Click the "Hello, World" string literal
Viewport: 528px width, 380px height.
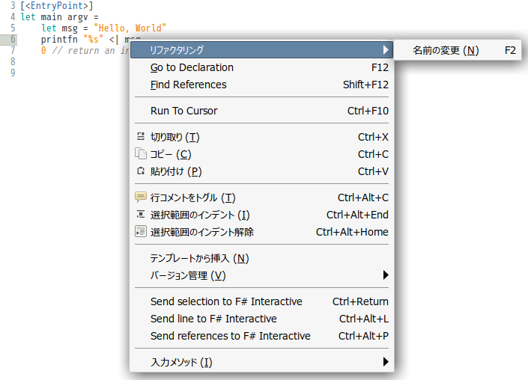(x=130, y=28)
